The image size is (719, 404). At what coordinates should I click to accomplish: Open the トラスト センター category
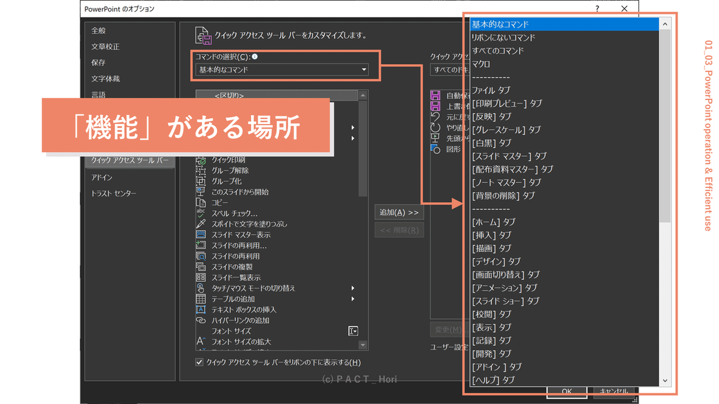click(129, 193)
